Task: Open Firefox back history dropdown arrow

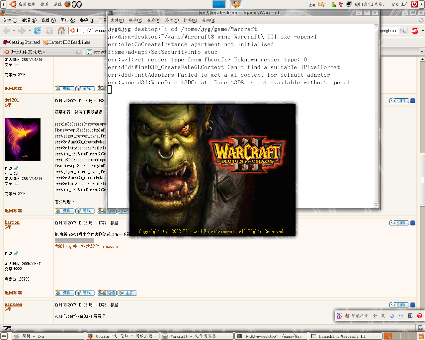Action: 14,31
